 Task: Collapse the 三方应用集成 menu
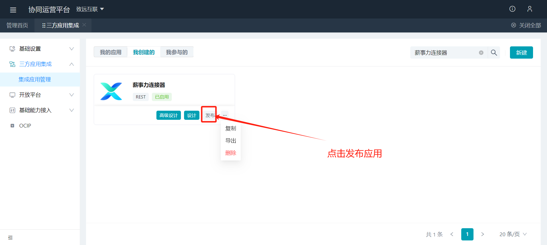(40, 64)
